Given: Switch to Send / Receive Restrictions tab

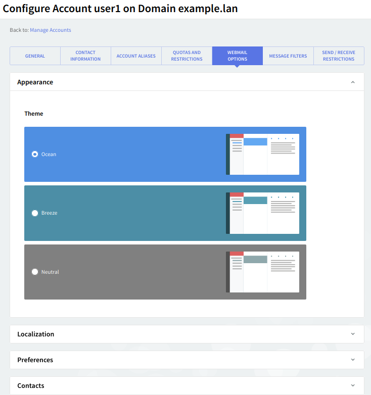Looking at the screenshot, I should pyautogui.click(x=339, y=56).
